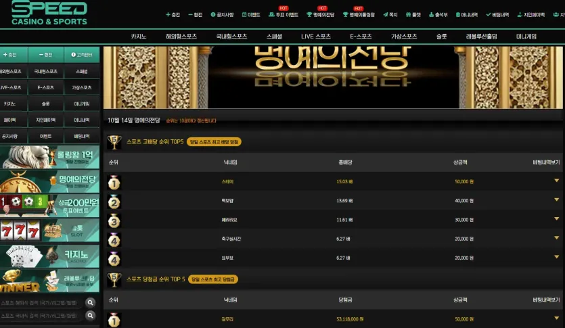Open the 롤링왕 1억 lion banner
Viewport: 565px width, 328px height.
[49, 157]
